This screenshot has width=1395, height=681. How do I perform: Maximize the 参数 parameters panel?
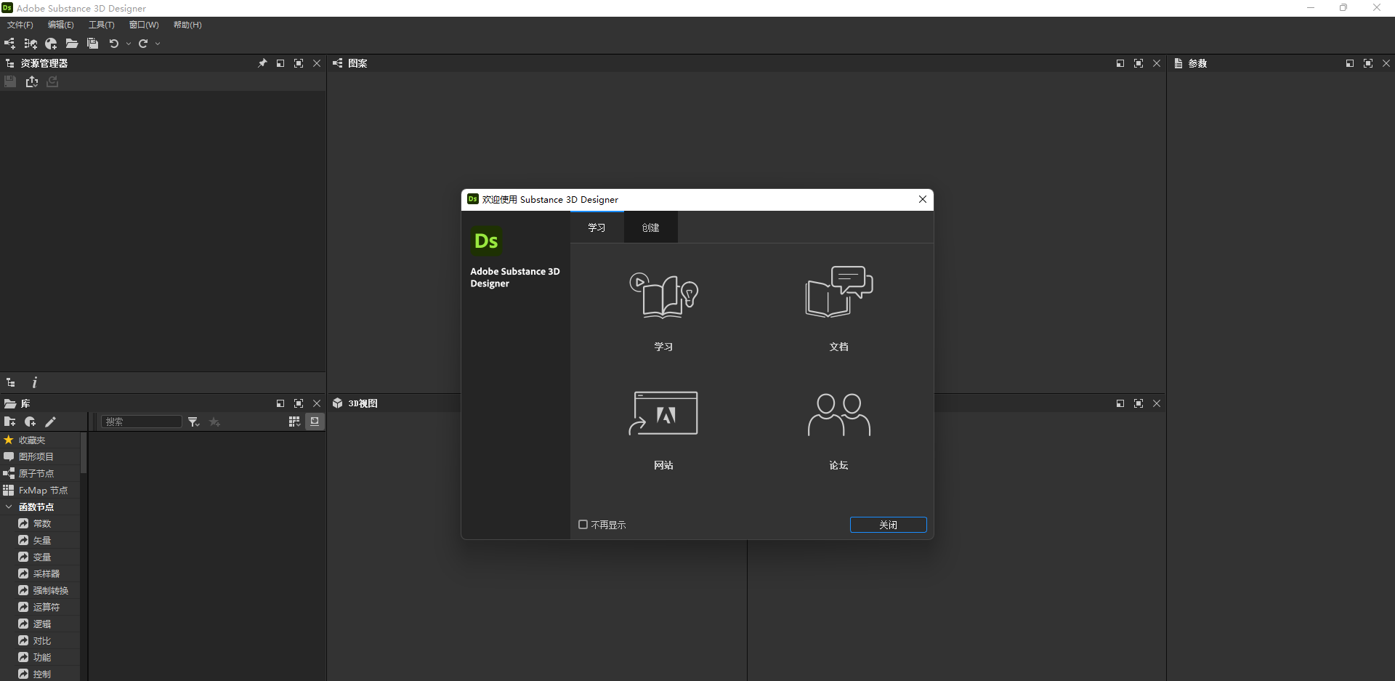click(x=1368, y=63)
